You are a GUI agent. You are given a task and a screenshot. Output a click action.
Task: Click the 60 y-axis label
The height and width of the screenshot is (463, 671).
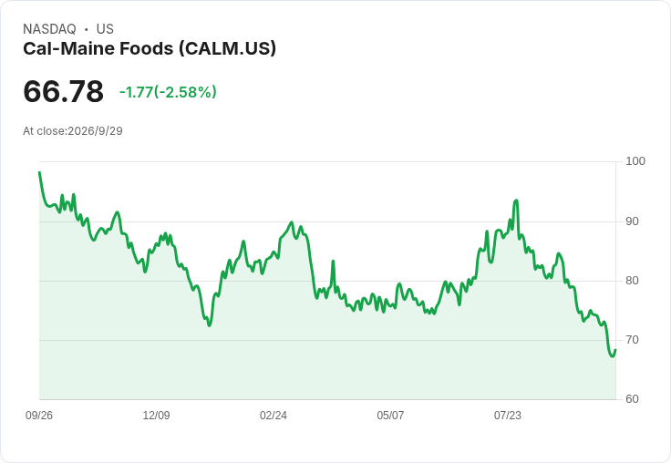[632, 399]
